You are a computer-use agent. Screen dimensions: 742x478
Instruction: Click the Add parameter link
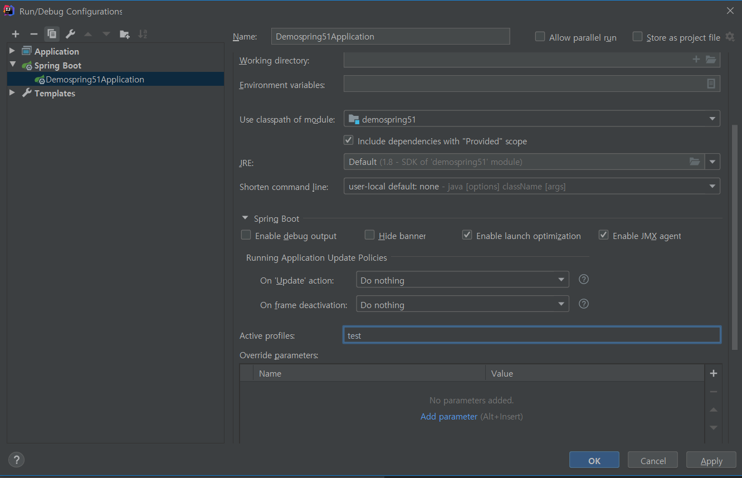click(x=449, y=416)
